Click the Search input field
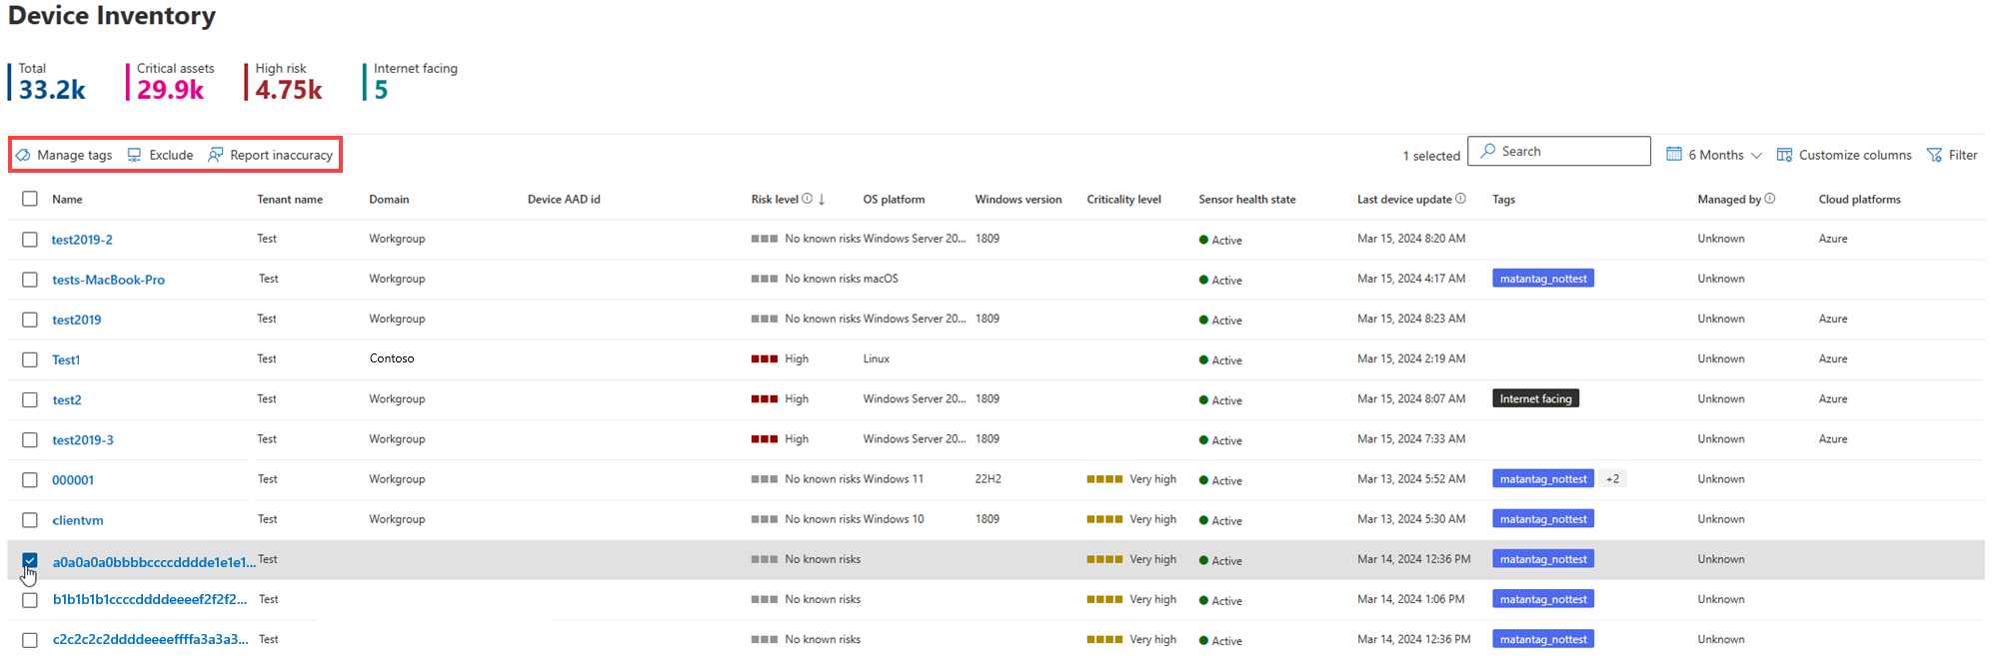Viewport: 1999px width, 659px height. [x=1559, y=151]
